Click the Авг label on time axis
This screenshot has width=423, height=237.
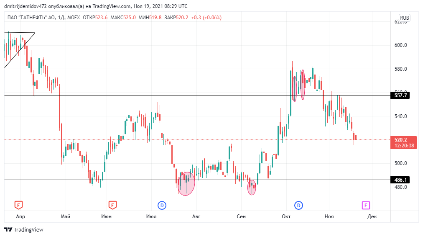tap(196, 216)
